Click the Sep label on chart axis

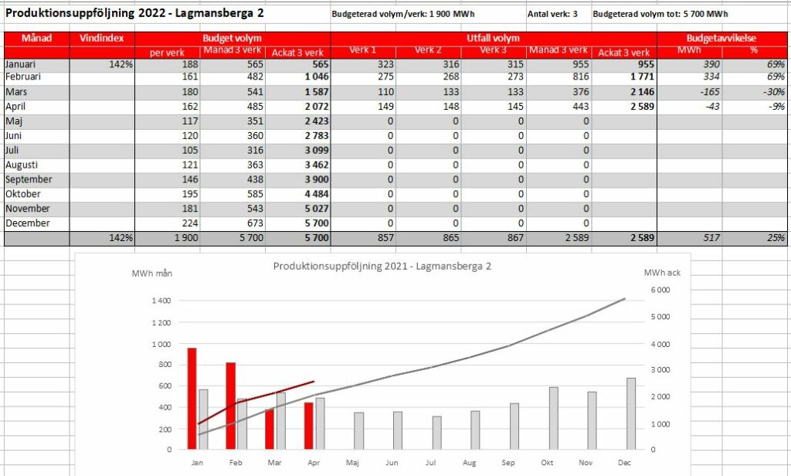(508, 463)
